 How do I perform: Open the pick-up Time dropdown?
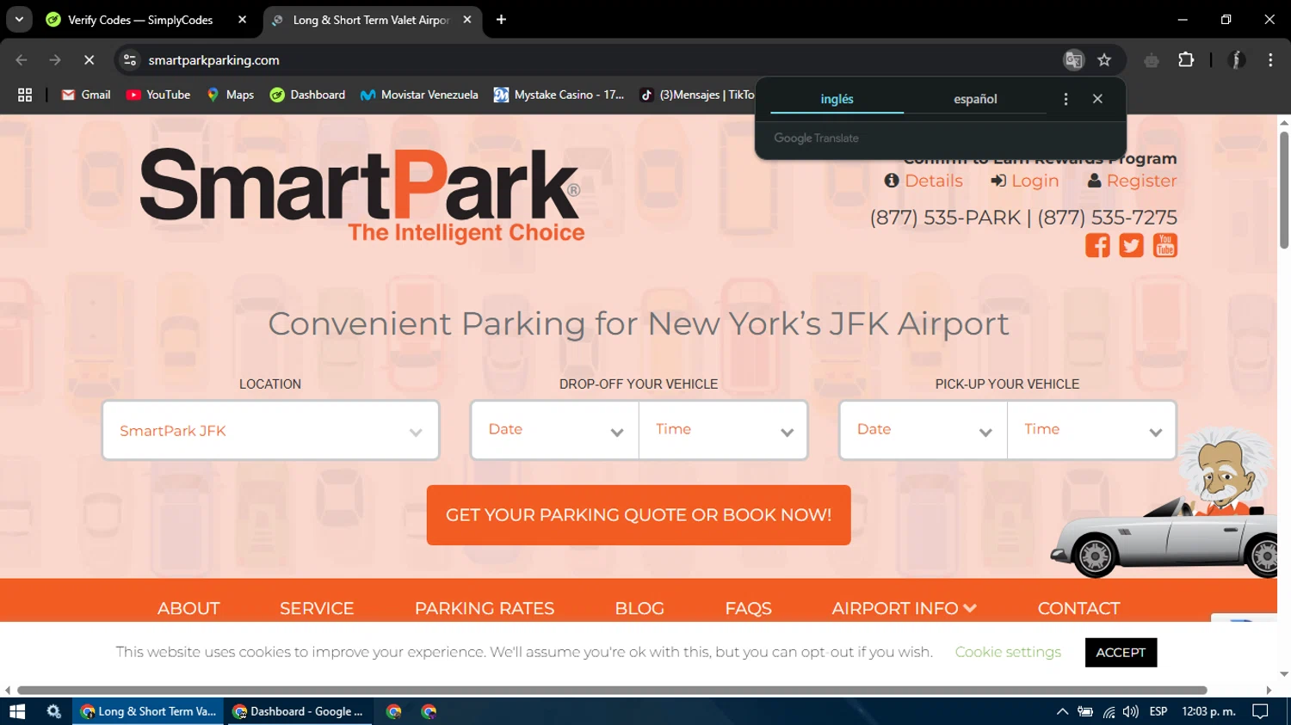coord(1091,430)
